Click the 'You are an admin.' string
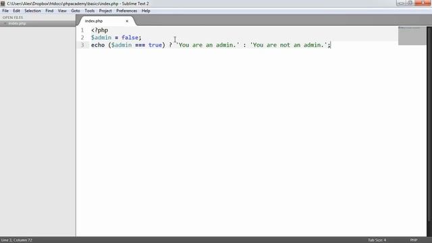The width and height of the screenshot is (432, 243). pos(207,45)
